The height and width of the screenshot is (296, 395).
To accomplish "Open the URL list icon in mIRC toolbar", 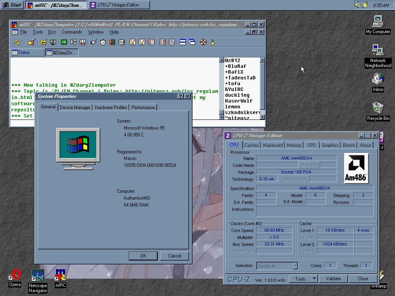I will 172,42.
